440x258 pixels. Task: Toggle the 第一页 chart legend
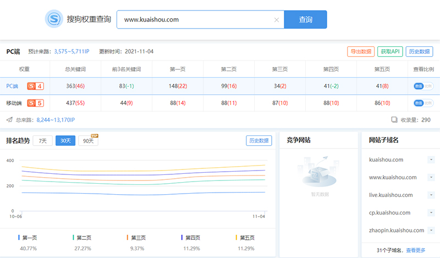(28, 238)
